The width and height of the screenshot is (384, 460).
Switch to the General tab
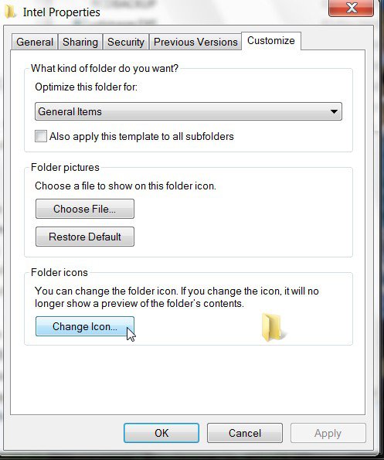[35, 42]
